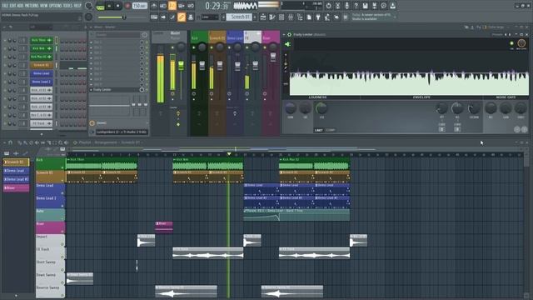Open the mixer view icon
Image resolution: width=533 pixels, height=300 pixels.
(291, 17)
